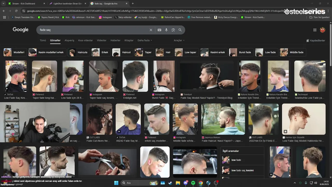Click the magnifier search submit icon
This screenshot has width=332, height=187.
point(180,30)
